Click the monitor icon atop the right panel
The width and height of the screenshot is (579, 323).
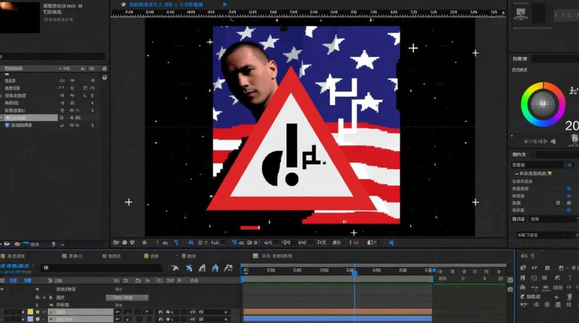coord(521,13)
